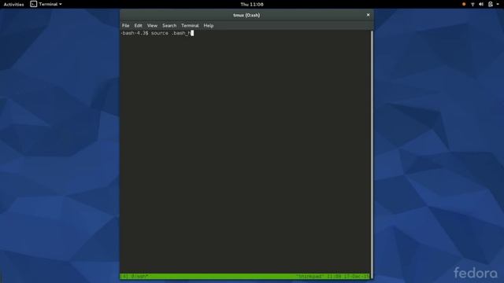The height and width of the screenshot is (283, 504).
Task: Click the battery status icon
Action: (490, 4)
